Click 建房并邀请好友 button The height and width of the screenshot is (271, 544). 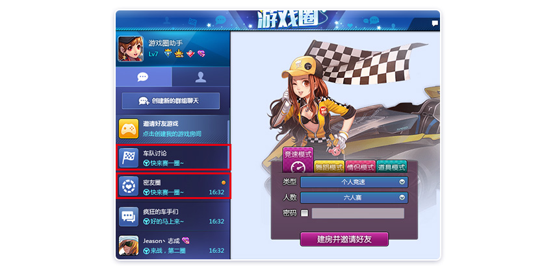point(344,239)
